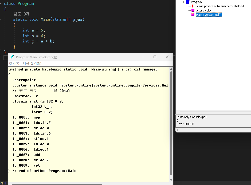Click the IL_0009: ret instruction

[26, 166]
